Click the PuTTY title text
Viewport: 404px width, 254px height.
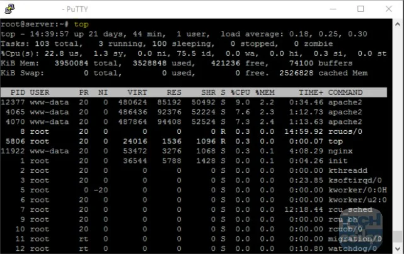tap(75, 9)
